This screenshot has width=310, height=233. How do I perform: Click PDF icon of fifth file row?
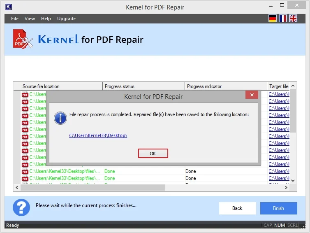point(25,122)
